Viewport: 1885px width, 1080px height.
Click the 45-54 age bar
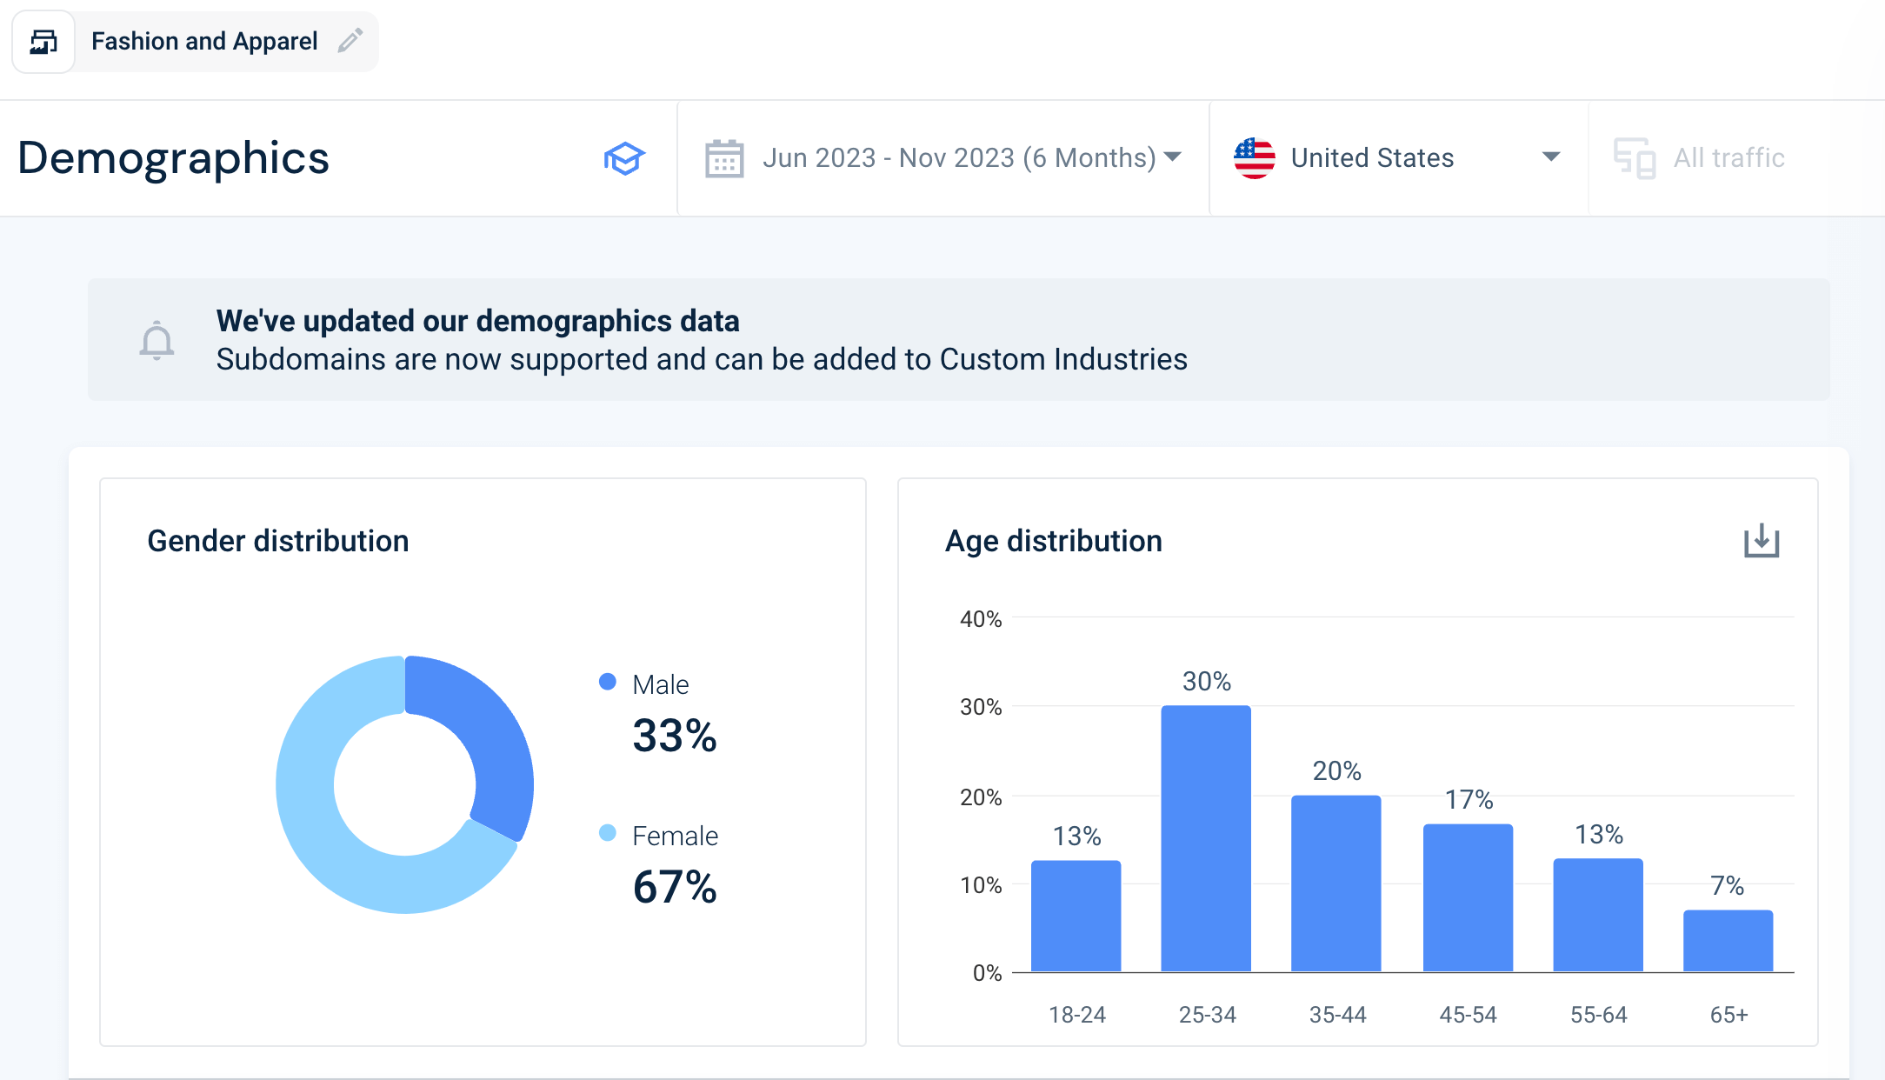(x=1468, y=897)
